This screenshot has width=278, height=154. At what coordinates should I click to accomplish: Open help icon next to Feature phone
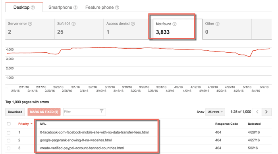click(x=117, y=8)
